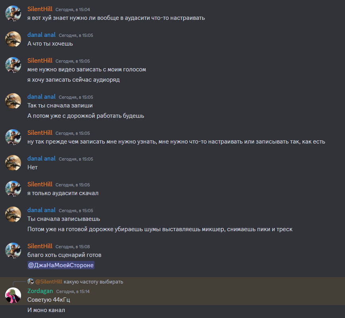The image size is (345, 318).
Task: Open Zordagan's pink avatar
Action: (13, 295)
